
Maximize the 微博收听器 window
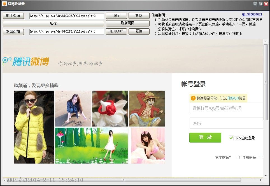(260, 4)
